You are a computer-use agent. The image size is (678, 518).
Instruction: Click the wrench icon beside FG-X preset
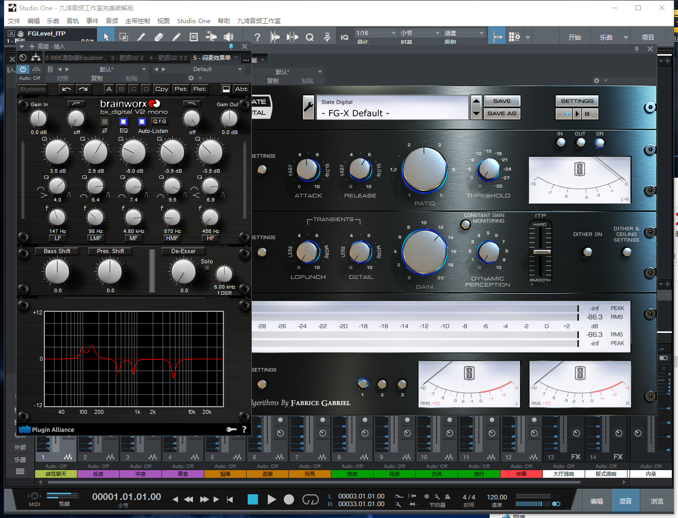308,108
